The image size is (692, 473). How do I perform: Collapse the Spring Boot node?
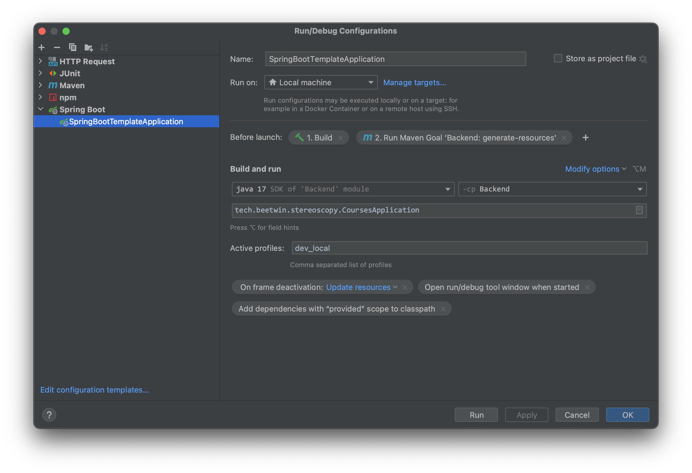pos(41,109)
